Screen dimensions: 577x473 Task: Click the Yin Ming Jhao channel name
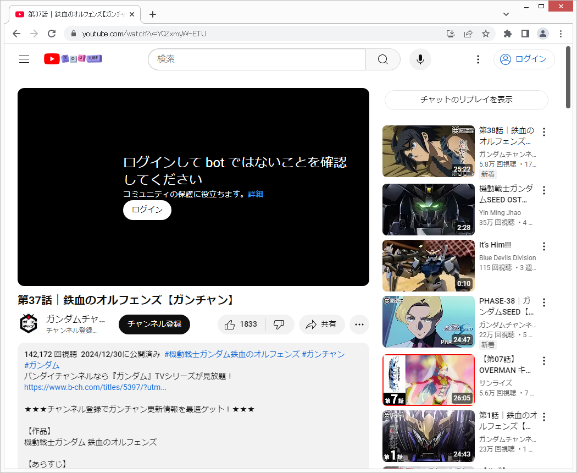click(x=500, y=212)
